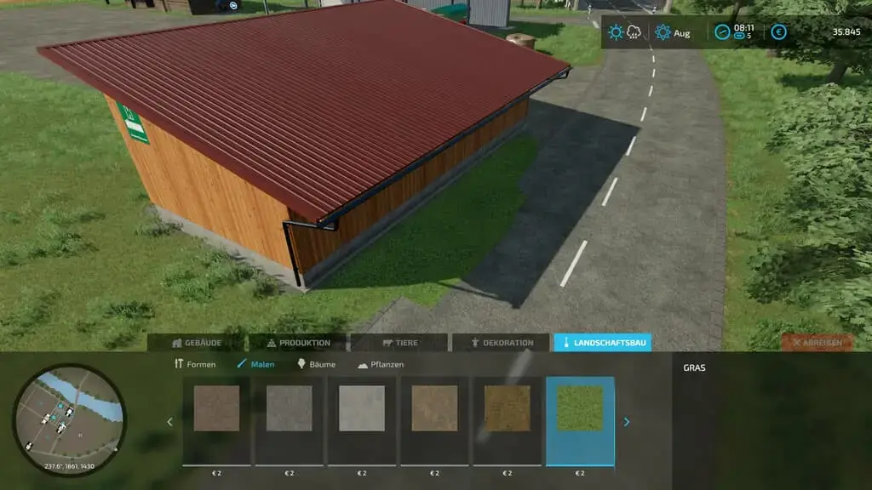Choose the selected grass texture swatch
The height and width of the screenshot is (490, 872).
(x=580, y=409)
